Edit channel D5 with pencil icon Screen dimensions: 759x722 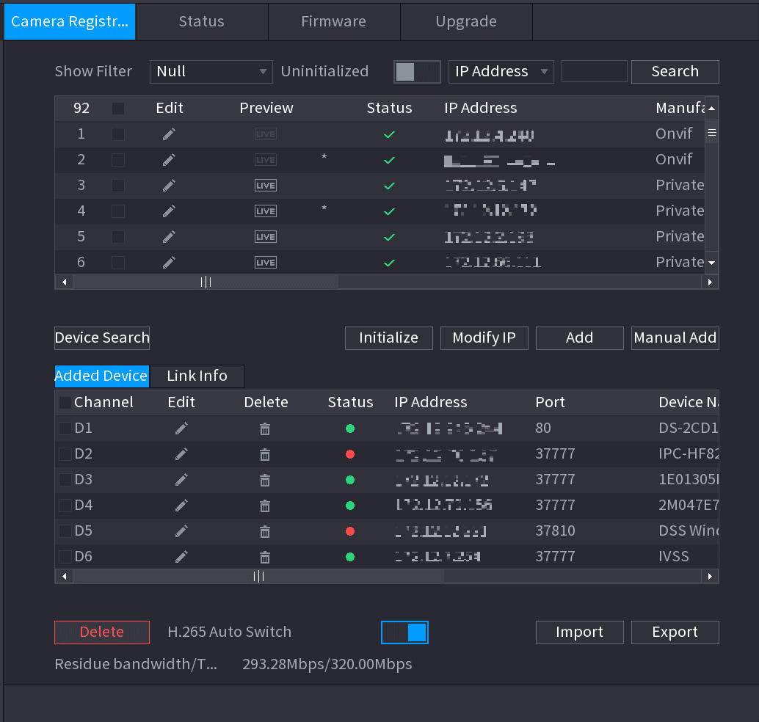(181, 530)
